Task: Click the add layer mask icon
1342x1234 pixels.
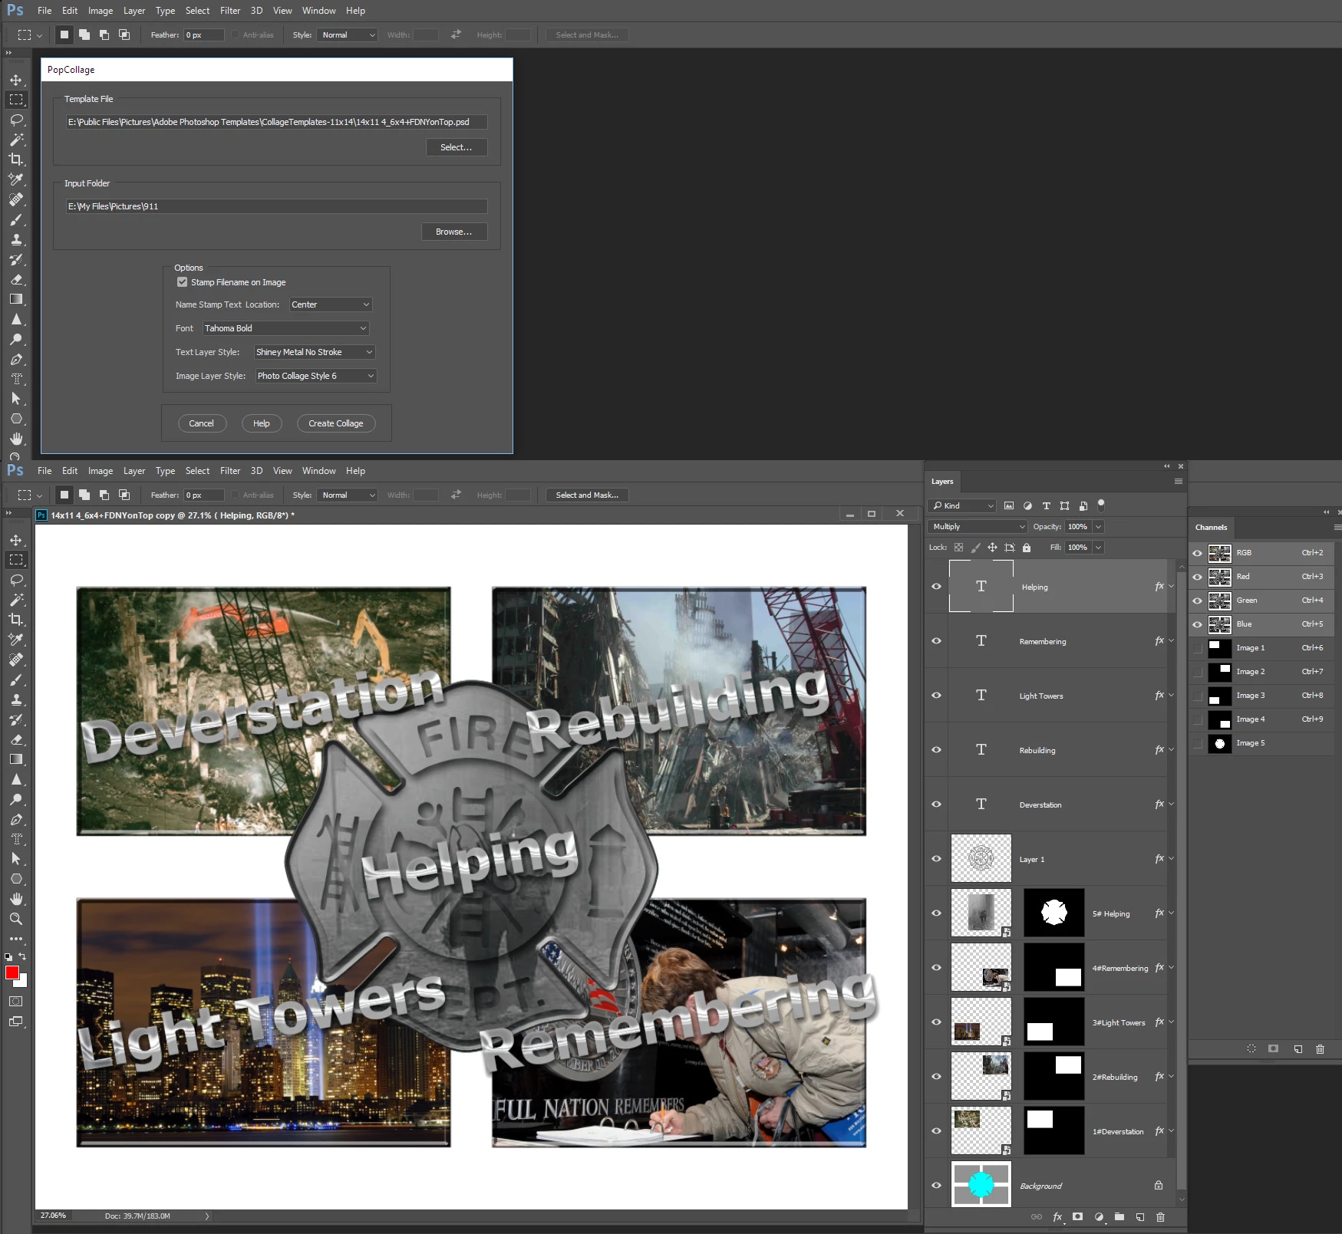Action: 1078,1217
